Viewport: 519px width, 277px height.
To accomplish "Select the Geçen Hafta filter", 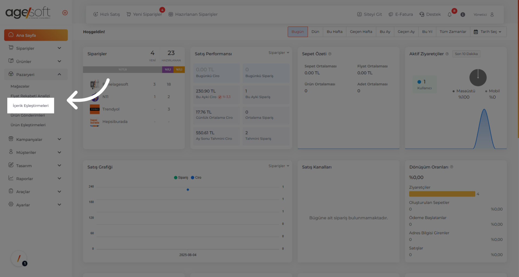I will tap(361, 32).
